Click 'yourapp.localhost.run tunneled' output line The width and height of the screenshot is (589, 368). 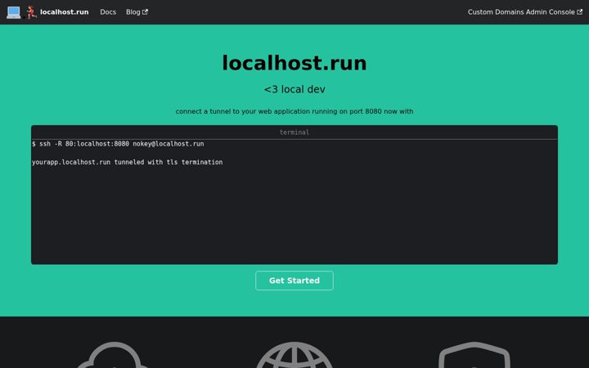coord(128,162)
